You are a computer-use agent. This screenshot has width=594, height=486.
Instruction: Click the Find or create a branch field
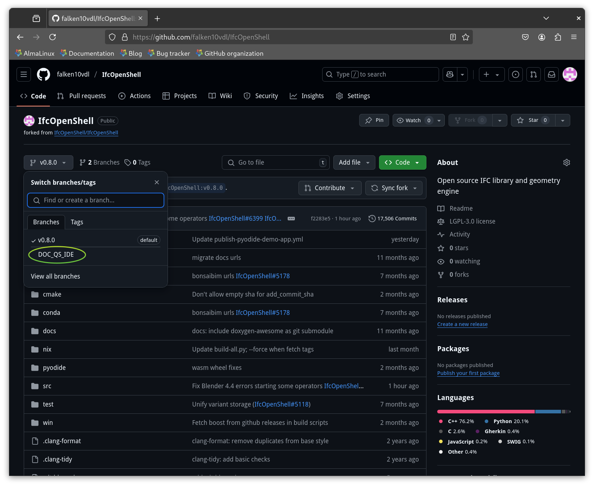click(x=96, y=200)
